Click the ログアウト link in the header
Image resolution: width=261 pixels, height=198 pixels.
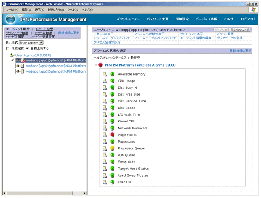[x=248, y=20]
